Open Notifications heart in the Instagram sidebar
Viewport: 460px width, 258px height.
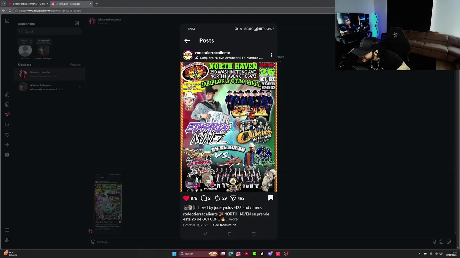coord(7,135)
